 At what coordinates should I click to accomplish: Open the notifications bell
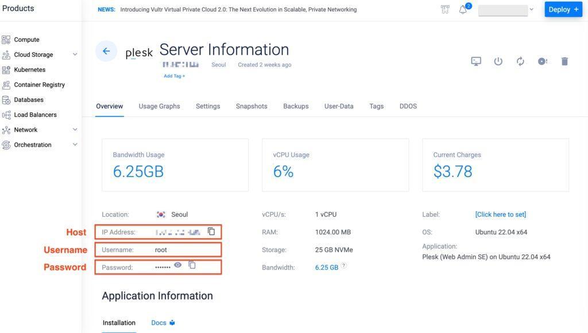(x=463, y=9)
